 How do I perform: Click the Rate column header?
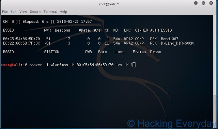click(x=103, y=52)
